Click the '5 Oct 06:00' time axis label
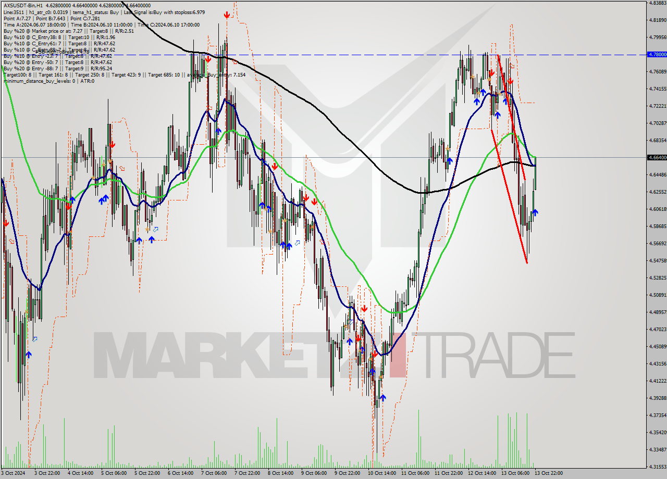The height and width of the screenshot is (479, 667). coord(114,473)
